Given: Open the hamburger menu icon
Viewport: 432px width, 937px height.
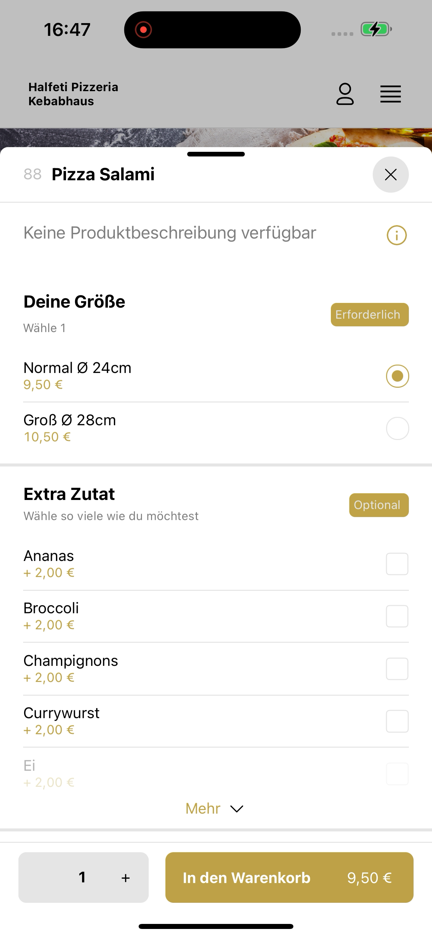Looking at the screenshot, I should (x=390, y=94).
